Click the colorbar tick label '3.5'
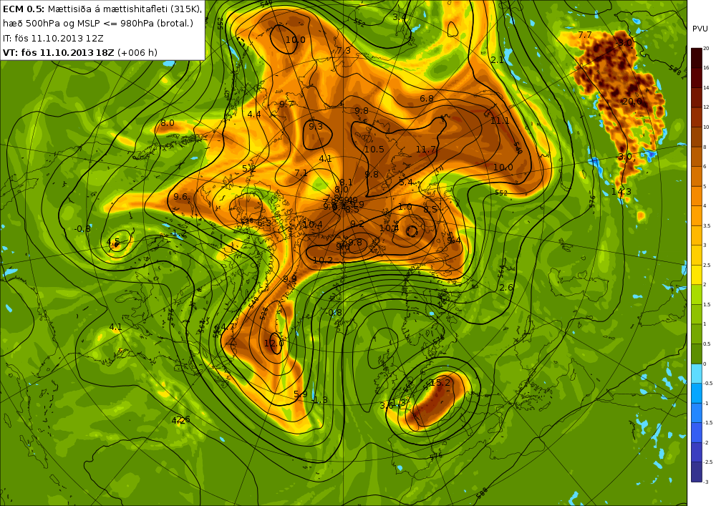 pos(707,225)
